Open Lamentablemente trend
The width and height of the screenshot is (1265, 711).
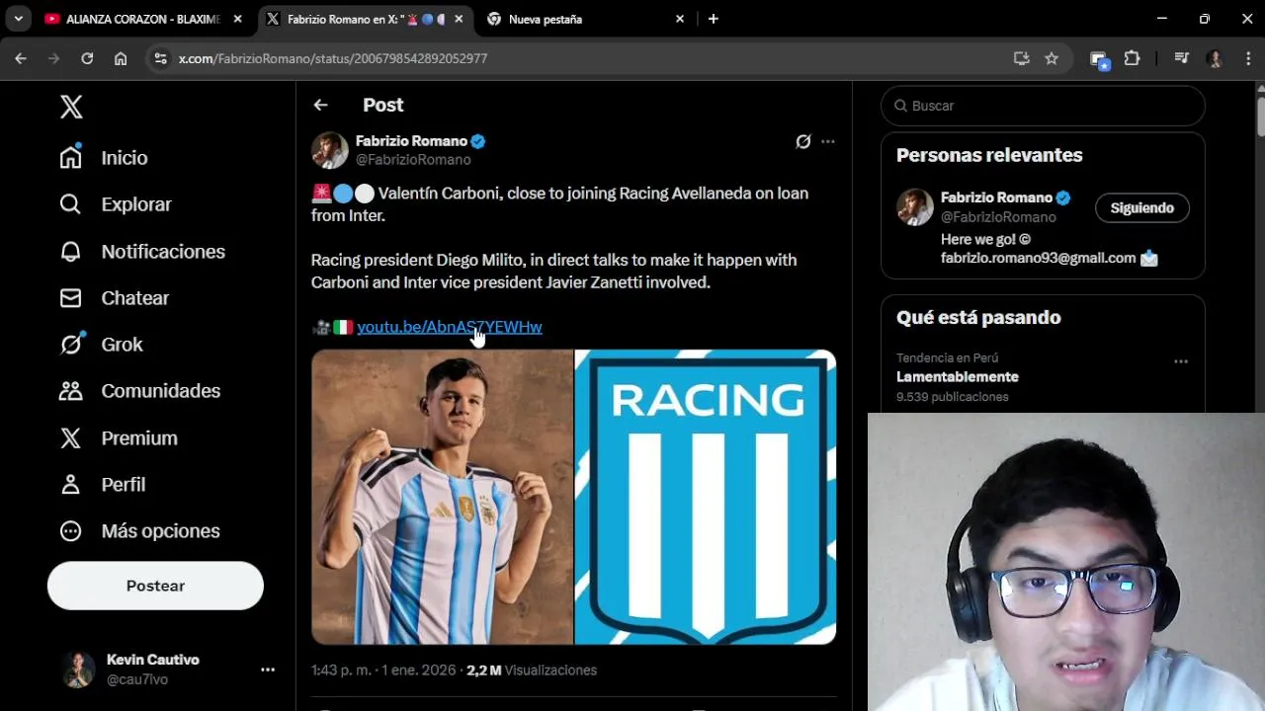tap(958, 377)
